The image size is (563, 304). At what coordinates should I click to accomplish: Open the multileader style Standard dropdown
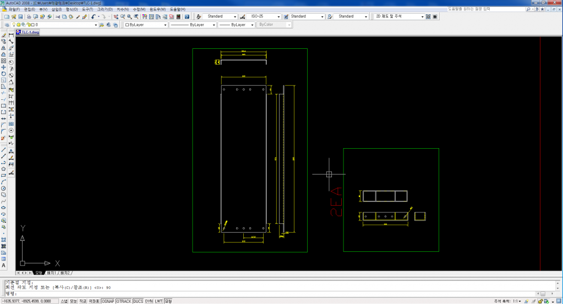click(x=366, y=17)
